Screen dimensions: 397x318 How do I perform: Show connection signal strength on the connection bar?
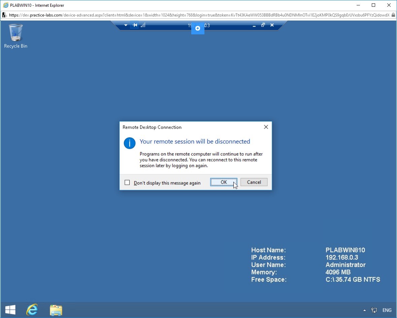tap(143, 25)
